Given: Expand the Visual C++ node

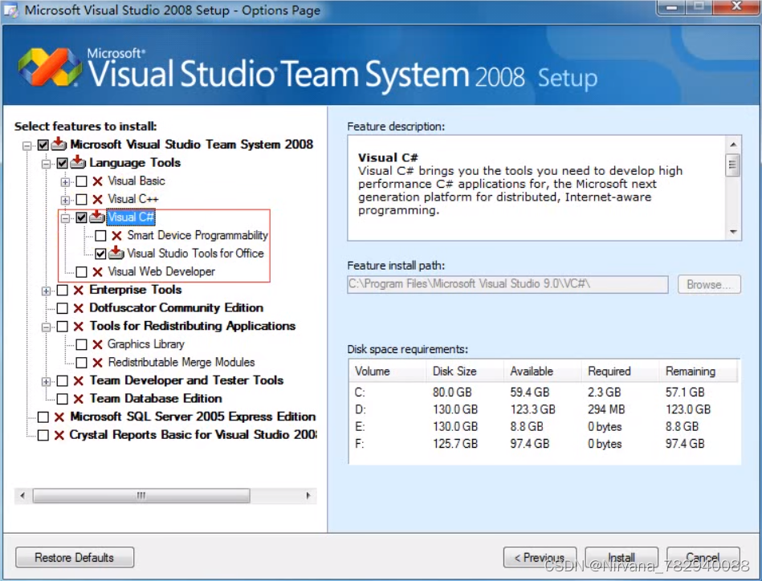Looking at the screenshot, I should tap(65, 200).
